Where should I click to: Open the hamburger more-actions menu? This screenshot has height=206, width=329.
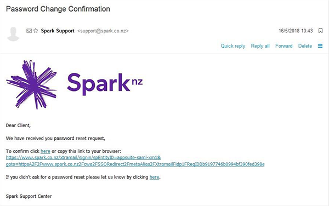320,45
